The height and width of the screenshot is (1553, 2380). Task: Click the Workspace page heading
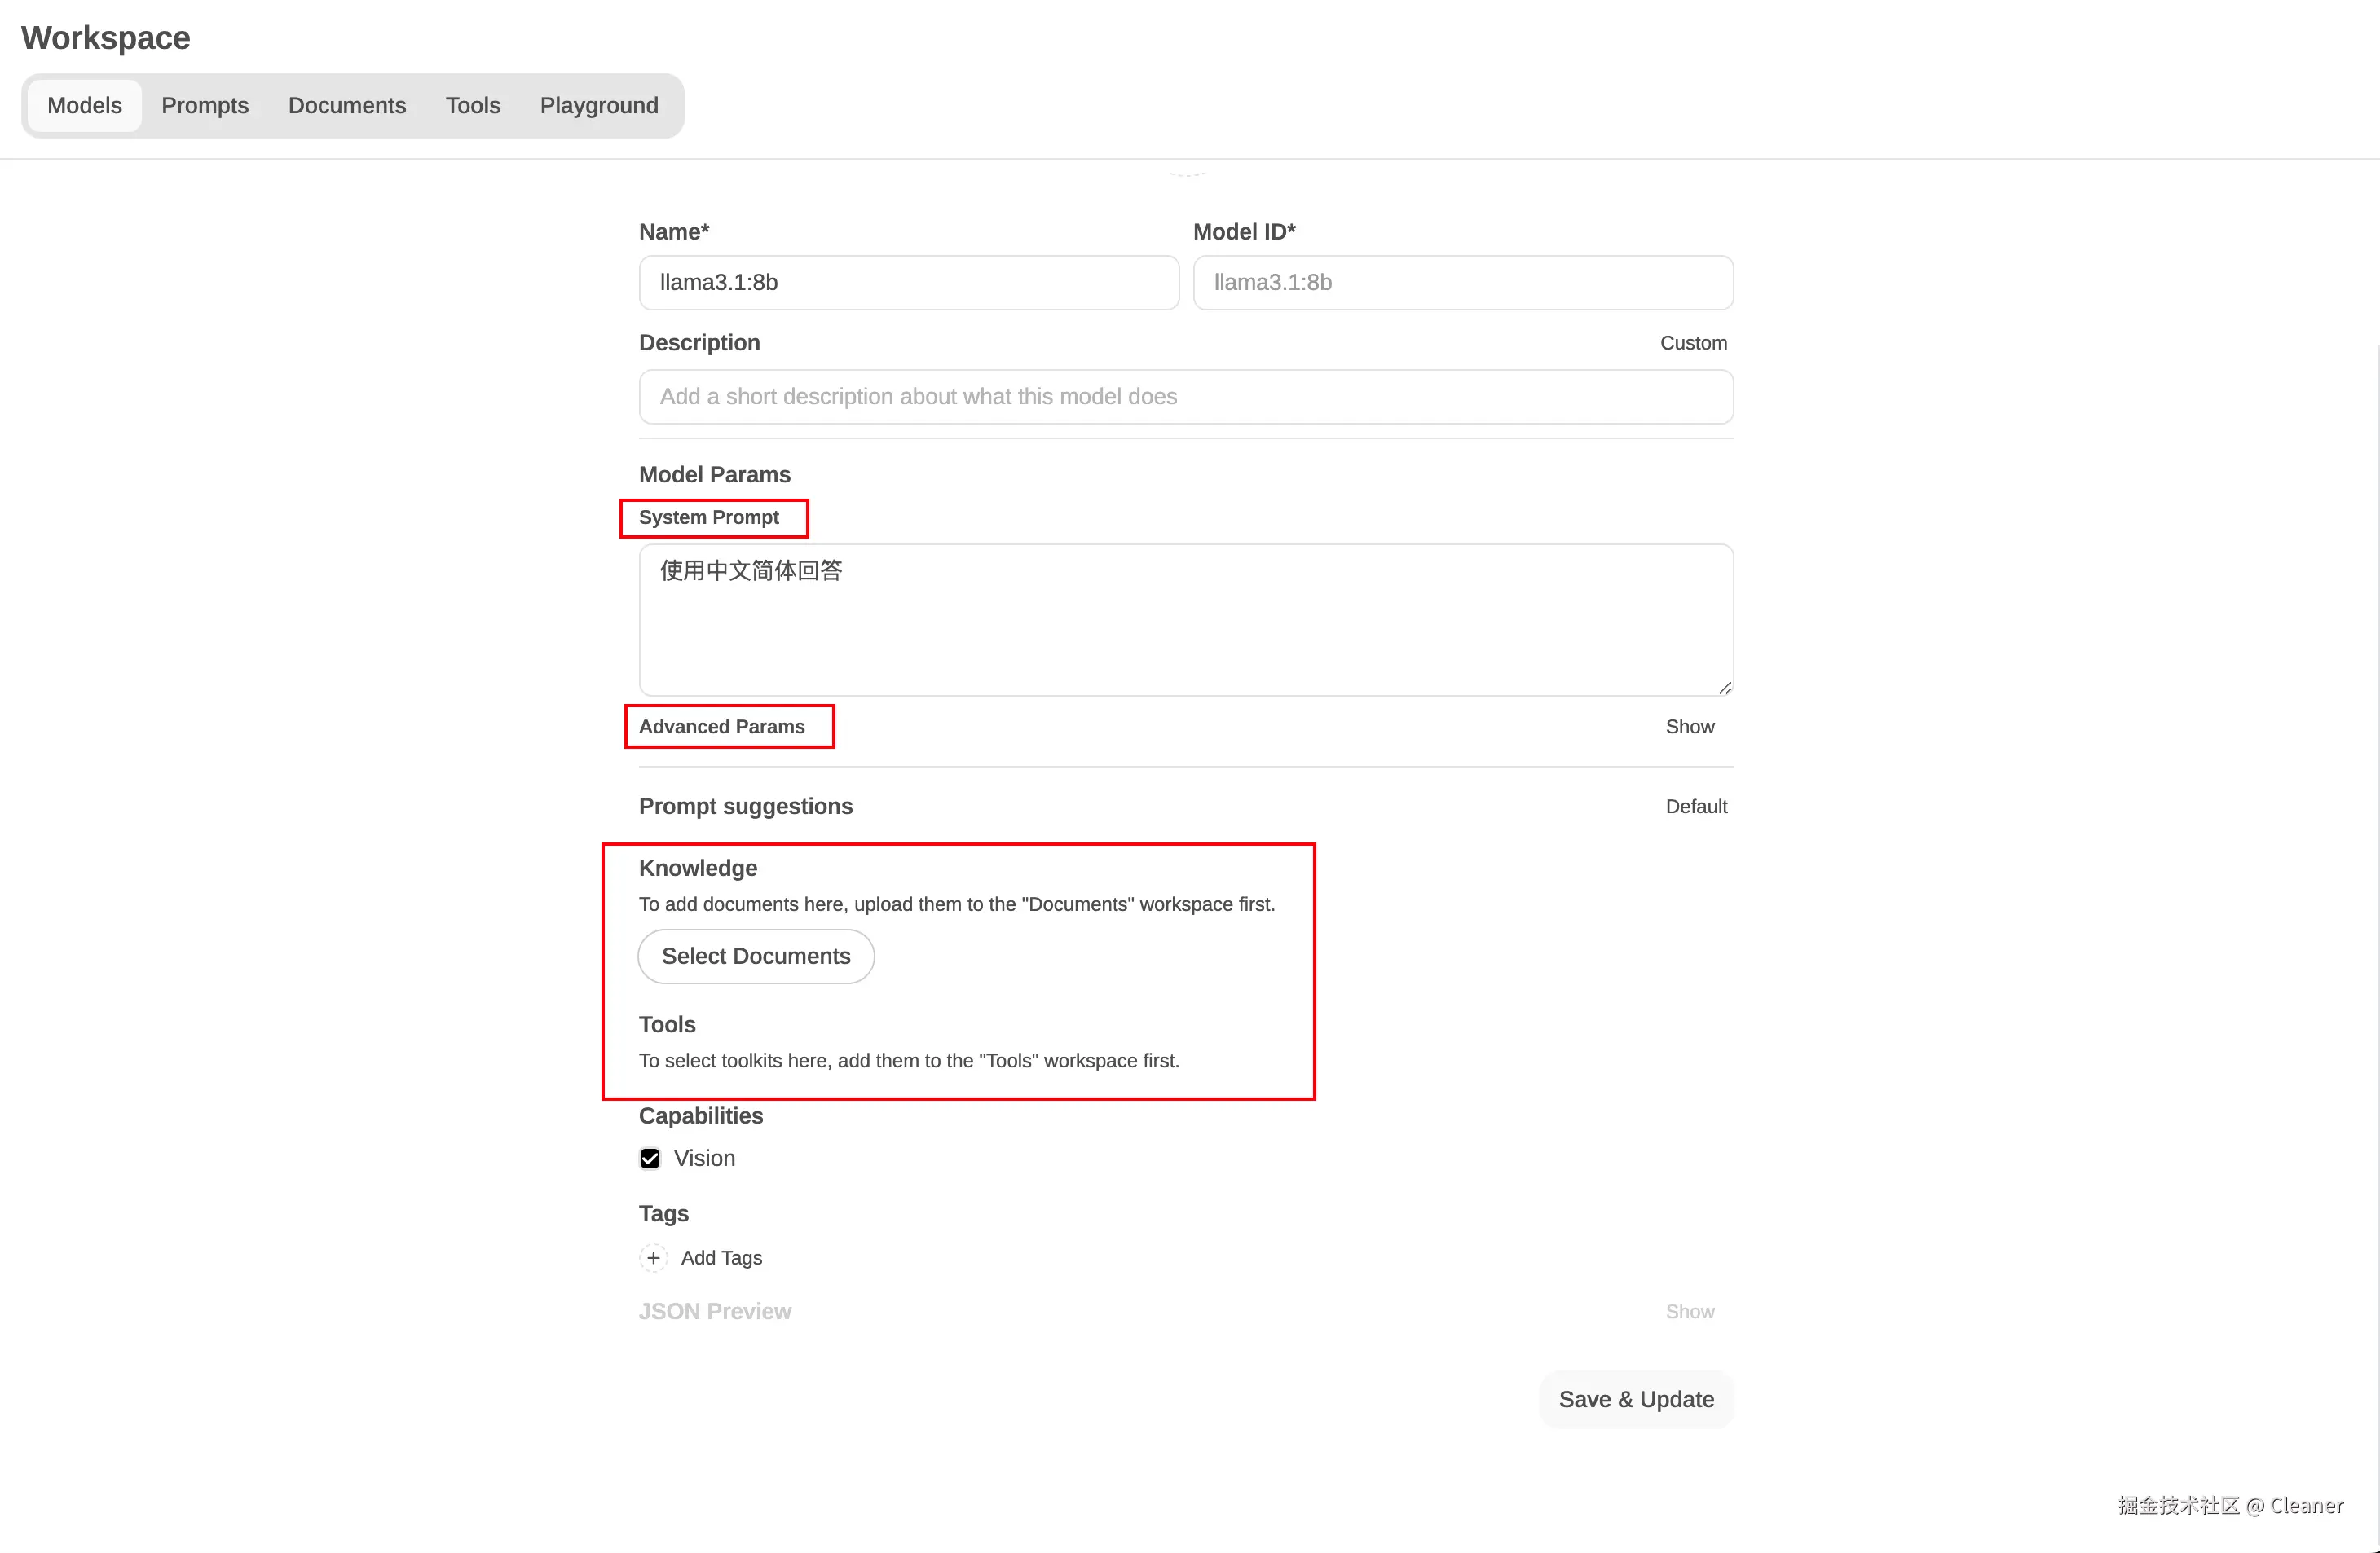point(106,38)
